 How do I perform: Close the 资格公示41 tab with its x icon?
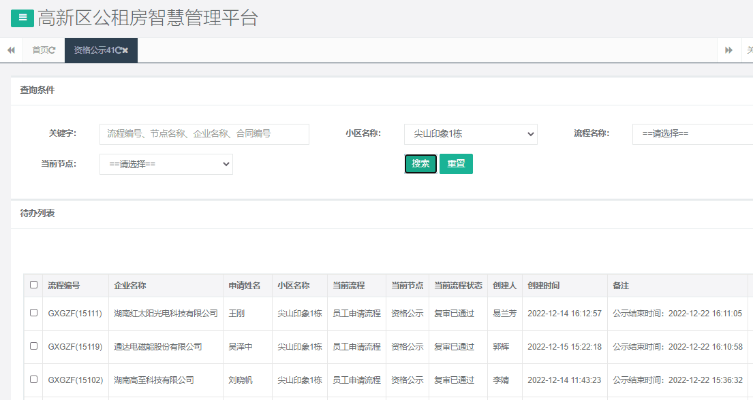click(x=125, y=49)
